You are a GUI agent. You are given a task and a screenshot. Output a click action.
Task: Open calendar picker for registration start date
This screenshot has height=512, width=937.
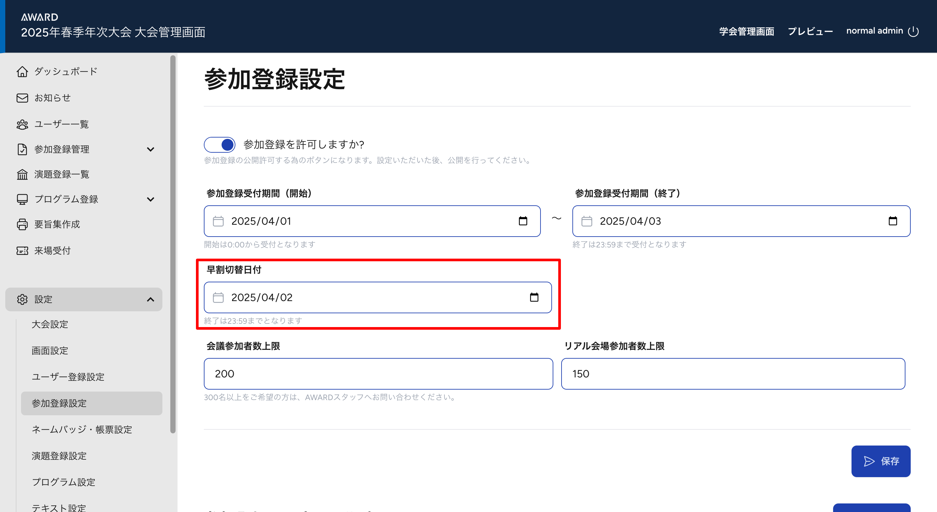[523, 221]
